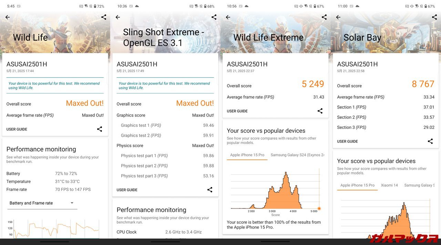Screen dimensions: 441x245
Task: Share Solar Bay result from header icon
Action: click(434, 17)
